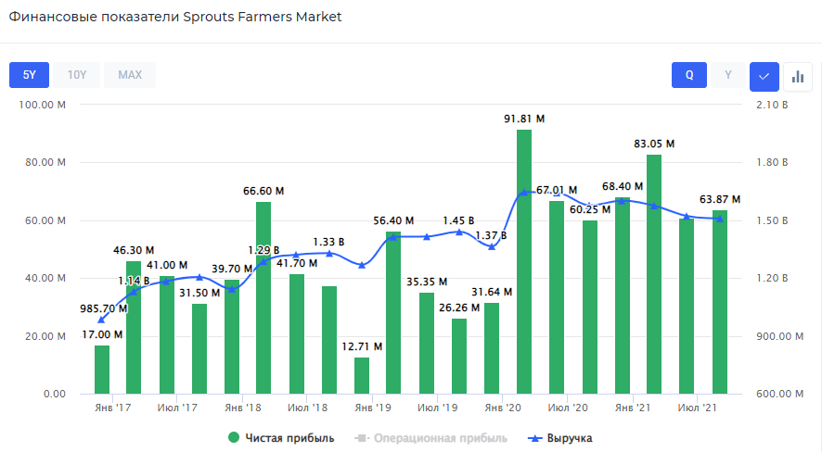The width and height of the screenshot is (822, 452).
Task: Switch to yearly data with Y
Action: (x=728, y=75)
